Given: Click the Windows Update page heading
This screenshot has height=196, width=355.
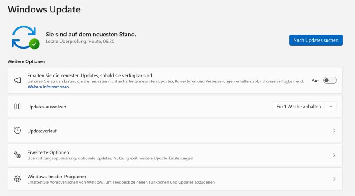Looking at the screenshot, I should pyautogui.click(x=44, y=9).
